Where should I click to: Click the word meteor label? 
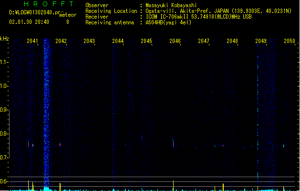[68, 15]
